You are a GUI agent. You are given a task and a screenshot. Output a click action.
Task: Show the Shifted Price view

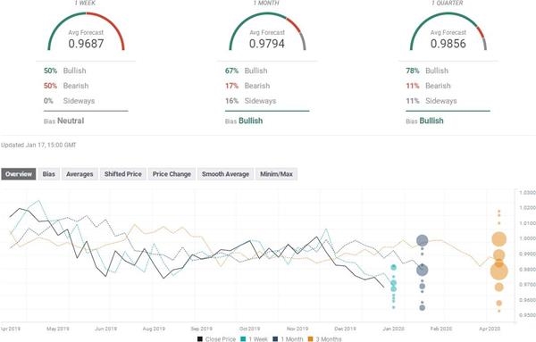[x=123, y=174]
